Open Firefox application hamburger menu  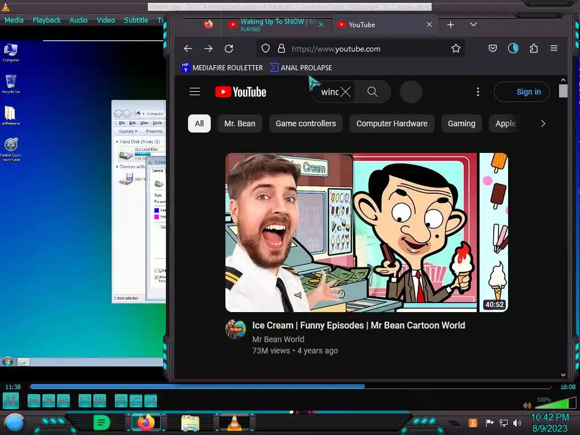tap(554, 48)
